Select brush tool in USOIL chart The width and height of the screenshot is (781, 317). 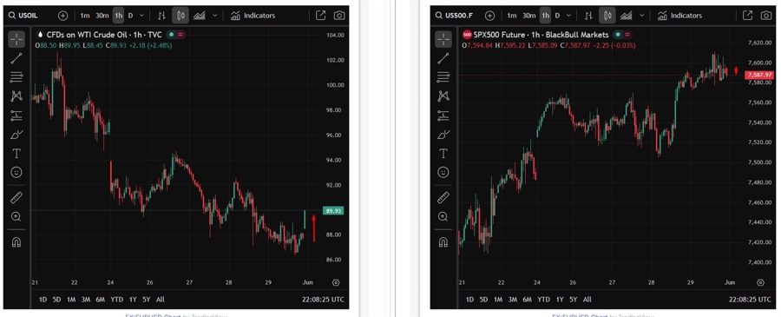pyautogui.click(x=16, y=135)
